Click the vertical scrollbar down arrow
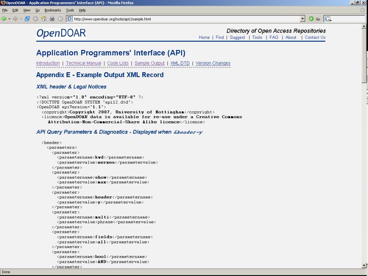368x276 pixels. pos(364,266)
